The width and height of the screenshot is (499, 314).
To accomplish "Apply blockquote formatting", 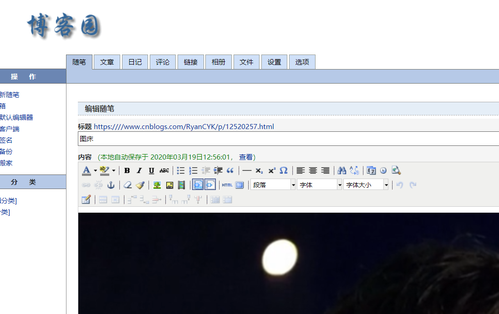I will pyautogui.click(x=230, y=170).
